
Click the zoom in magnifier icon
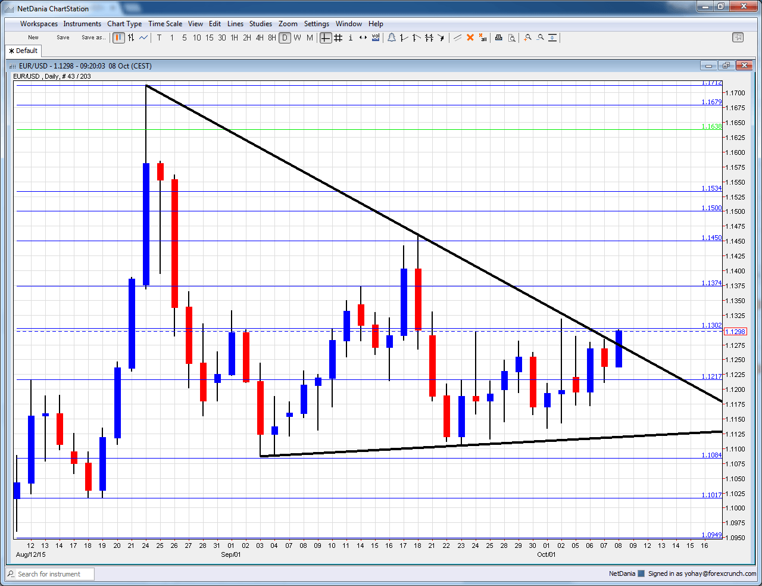[x=527, y=38]
